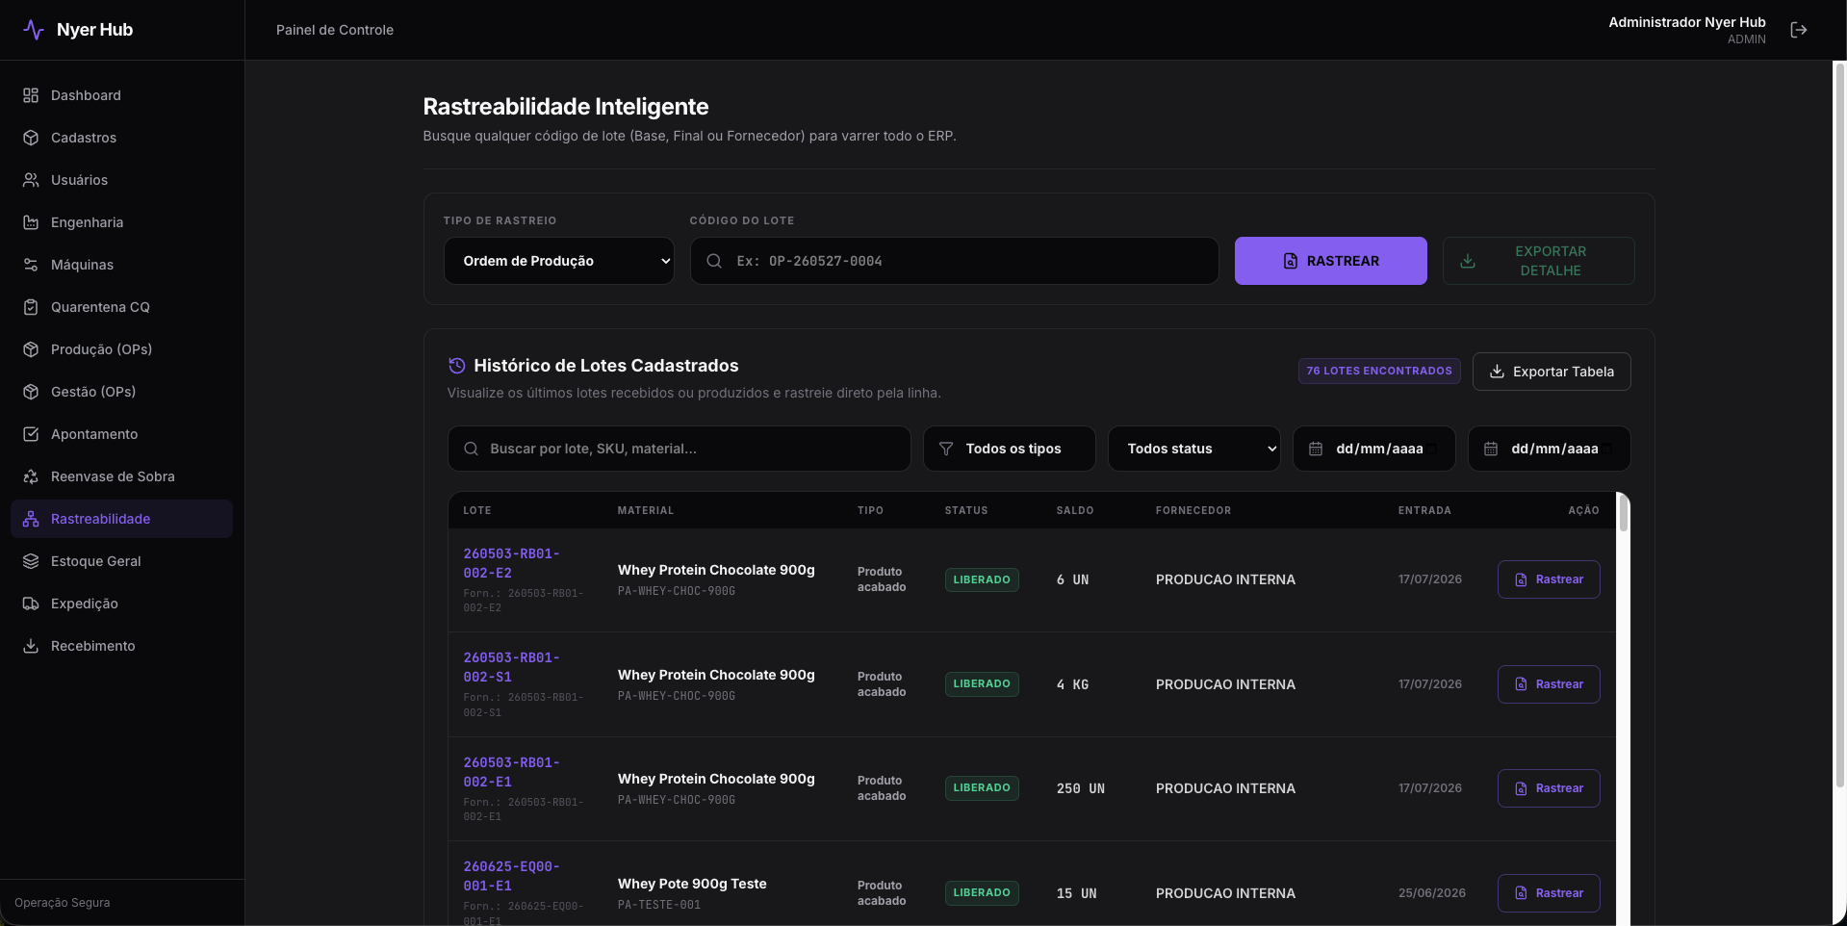Click the history clock icon beside Histórico de Lotes

(x=457, y=366)
